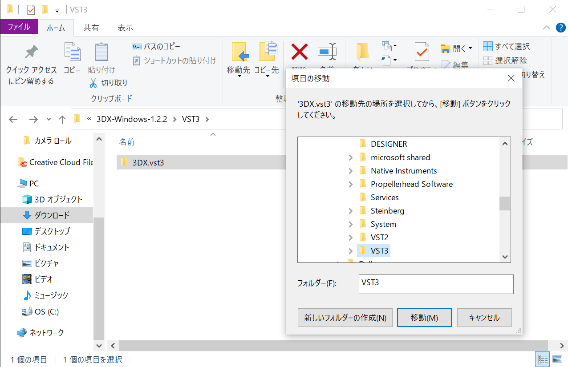Expand the microsoft shared folder
Screen dimensions: 568x367
click(x=351, y=157)
